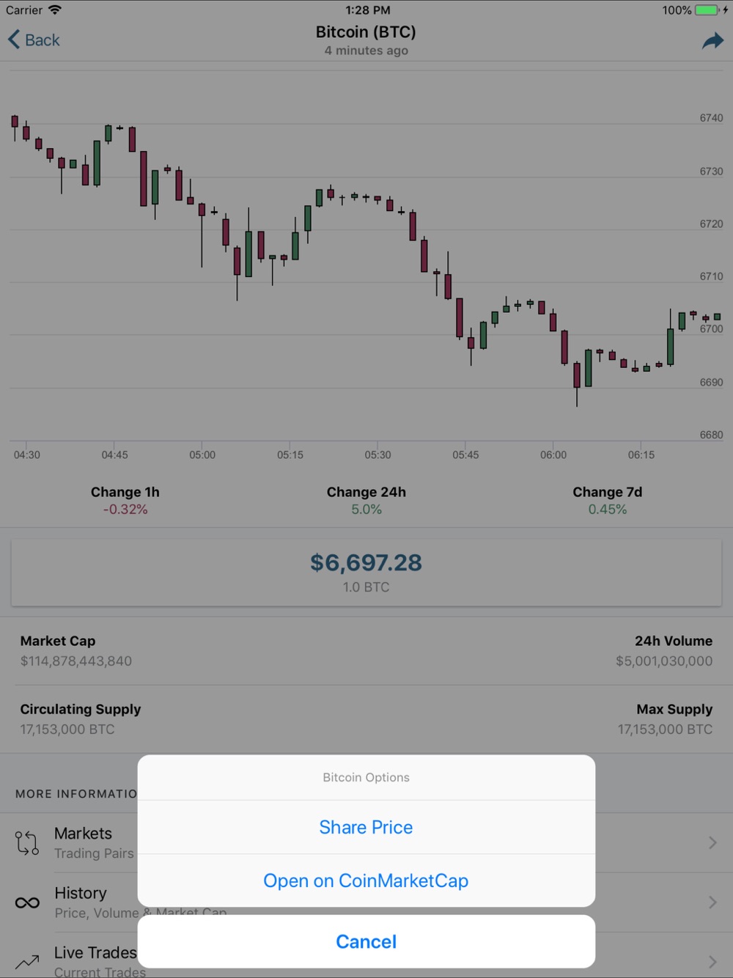Tap the History infinity icon
The image size is (733, 978).
pos(27,902)
